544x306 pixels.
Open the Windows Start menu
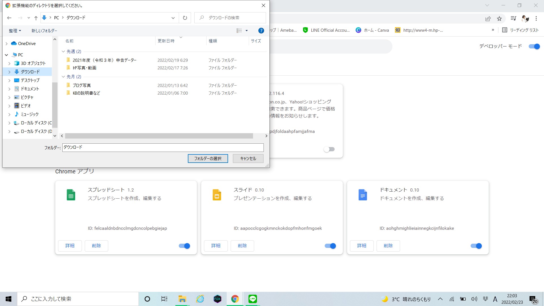pyautogui.click(x=8, y=299)
